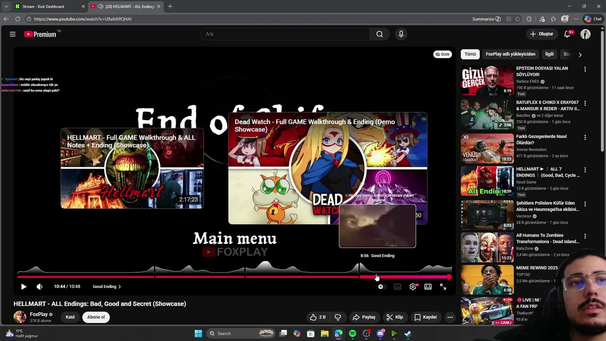Open the favorites list icon

(x=553, y=19)
